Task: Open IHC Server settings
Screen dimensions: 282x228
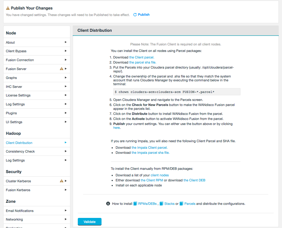Action: click(x=37, y=86)
